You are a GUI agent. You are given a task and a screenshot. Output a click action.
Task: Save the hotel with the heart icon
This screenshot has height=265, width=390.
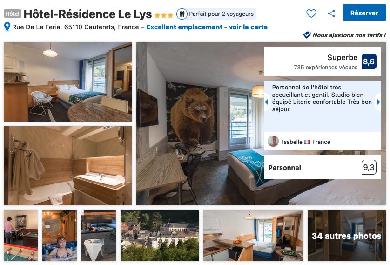311,13
